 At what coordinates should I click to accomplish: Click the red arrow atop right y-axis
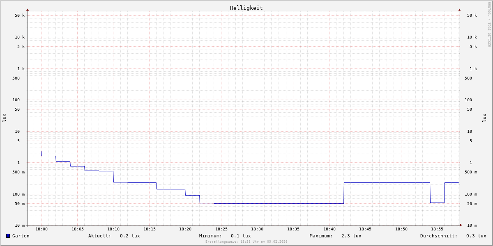[x=459, y=9]
